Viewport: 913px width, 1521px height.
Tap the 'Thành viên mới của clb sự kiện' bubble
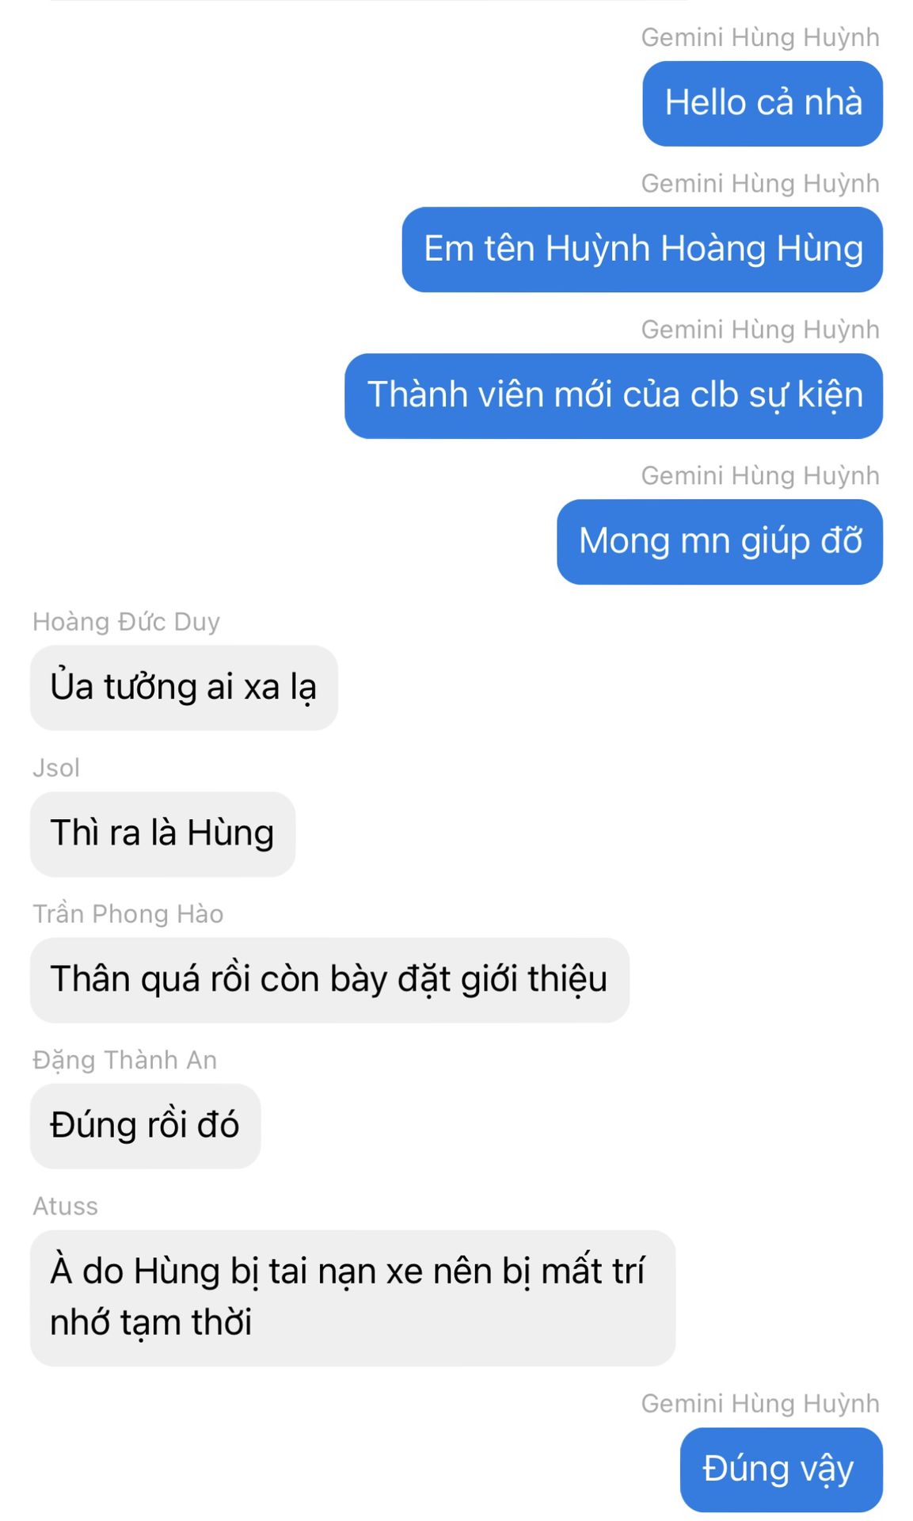pyautogui.click(x=614, y=396)
